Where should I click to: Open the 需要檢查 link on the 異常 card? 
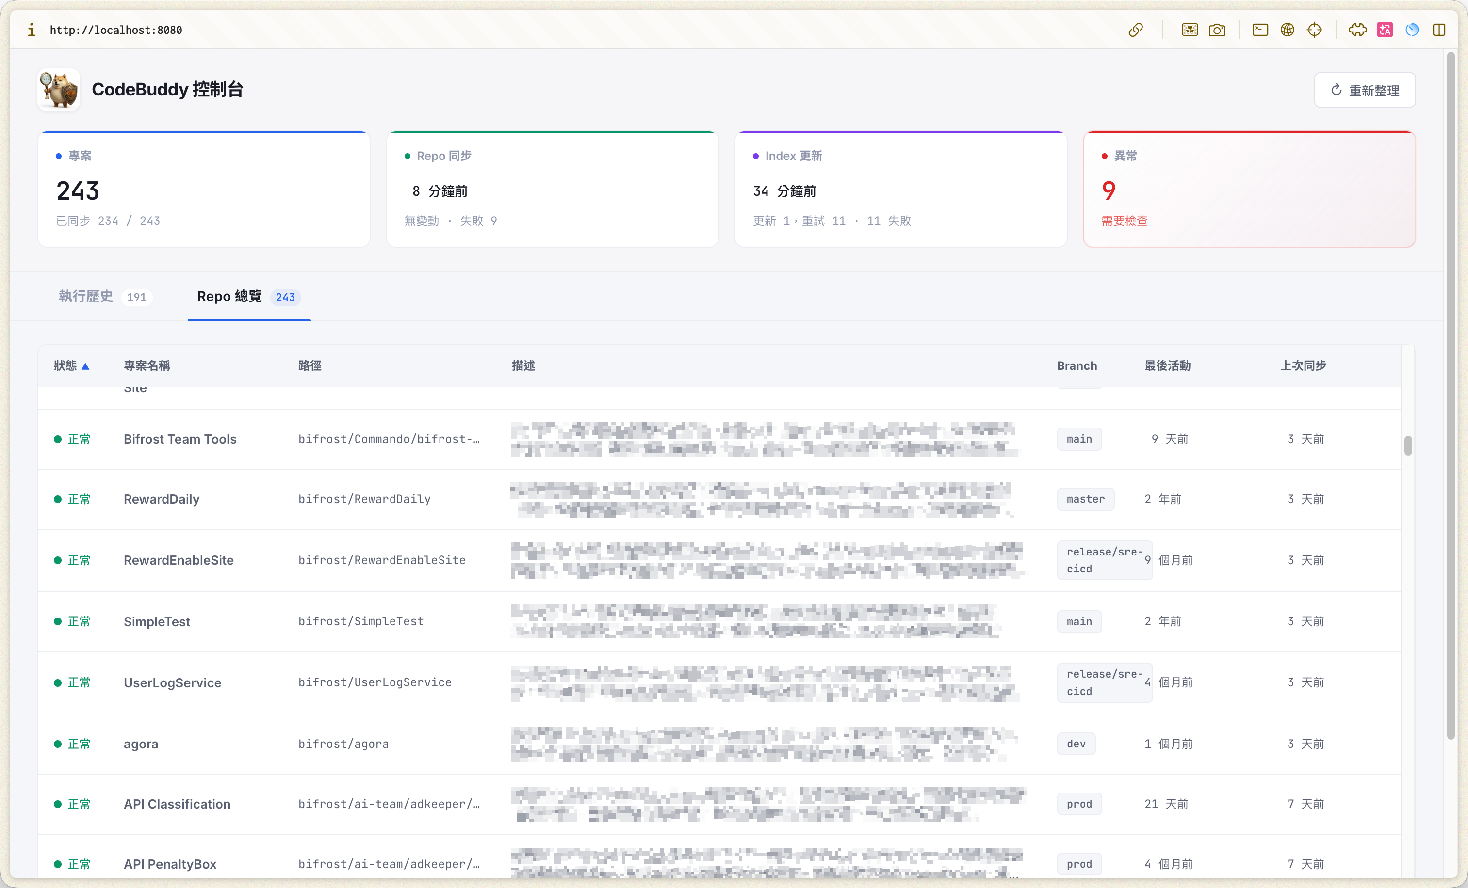coord(1125,221)
